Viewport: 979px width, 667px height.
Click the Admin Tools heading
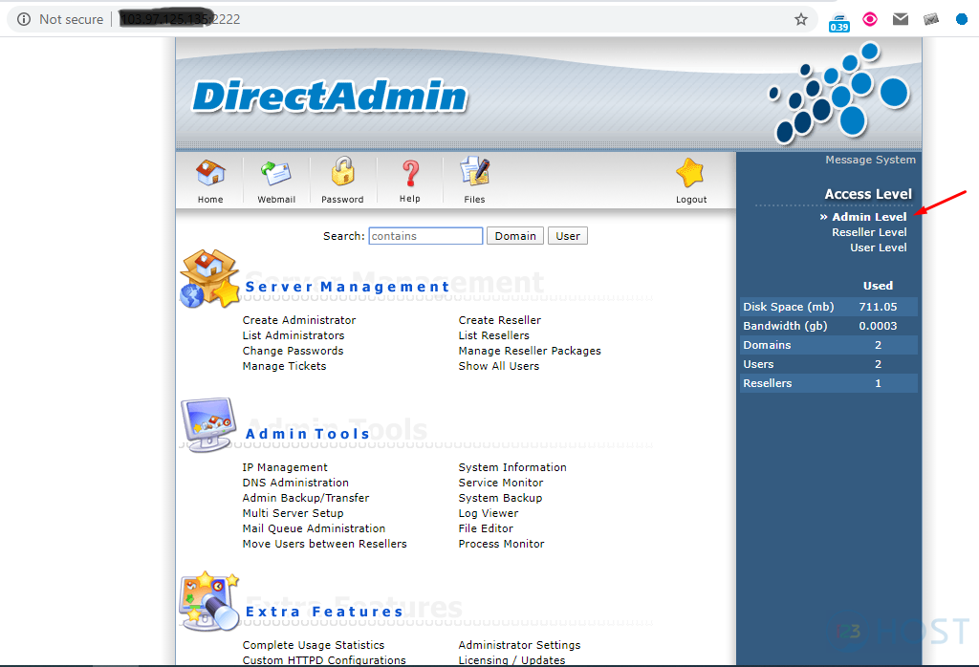tap(308, 434)
